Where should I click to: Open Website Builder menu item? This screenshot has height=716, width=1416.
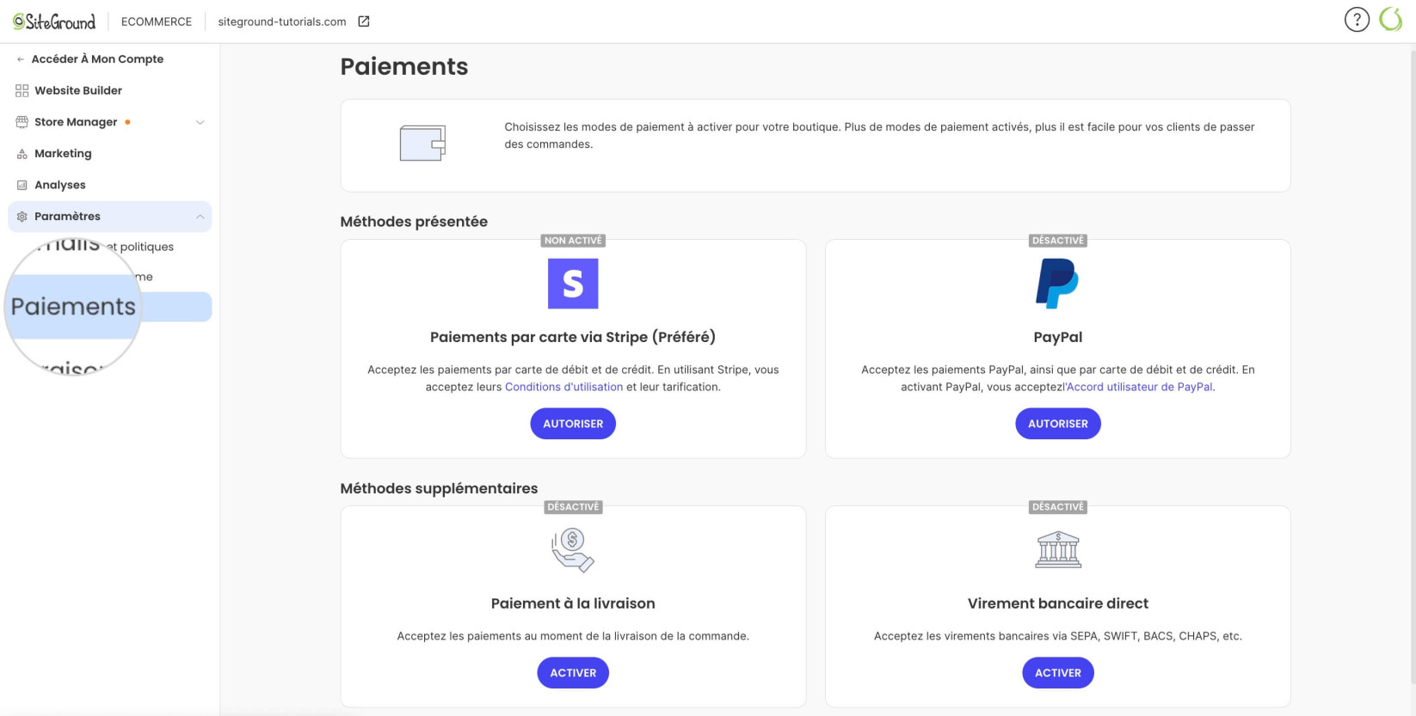[x=78, y=90]
